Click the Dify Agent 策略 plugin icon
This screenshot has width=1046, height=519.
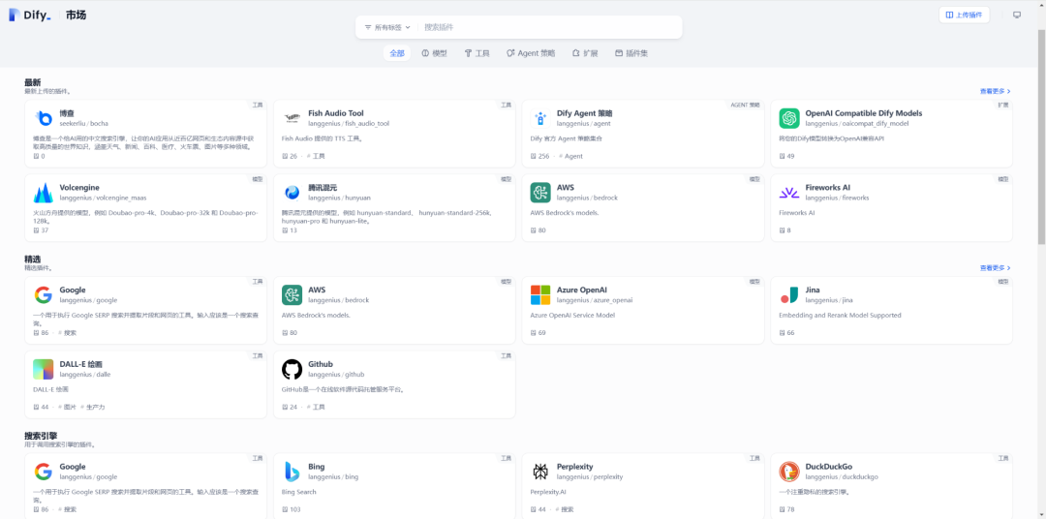coord(540,118)
